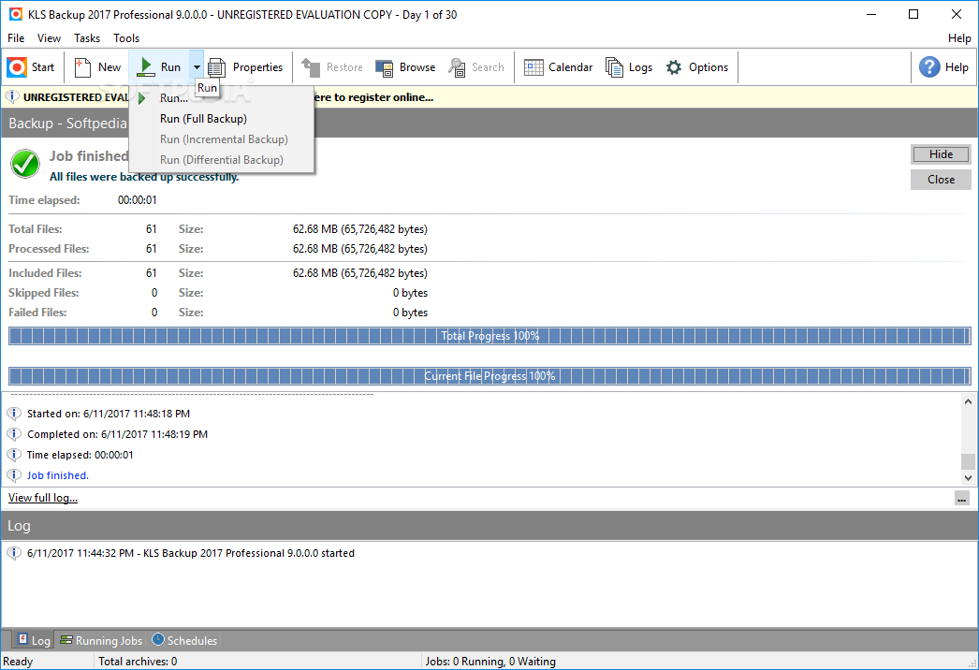979x670 pixels.
Task: Click the Total Progress 100% bar
Action: 489,336
